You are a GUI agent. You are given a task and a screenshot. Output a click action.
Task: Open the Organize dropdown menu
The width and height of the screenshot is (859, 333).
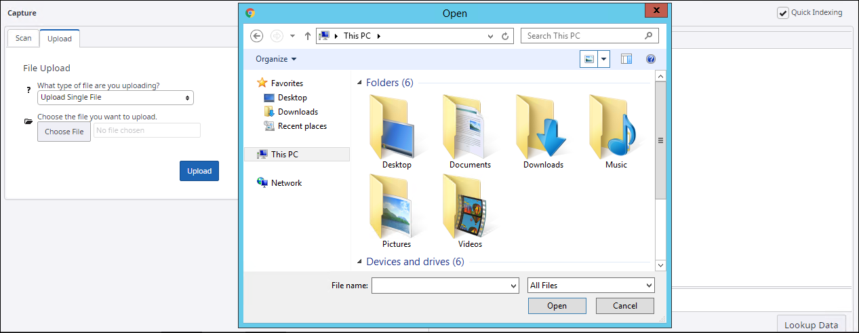pos(276,59)
